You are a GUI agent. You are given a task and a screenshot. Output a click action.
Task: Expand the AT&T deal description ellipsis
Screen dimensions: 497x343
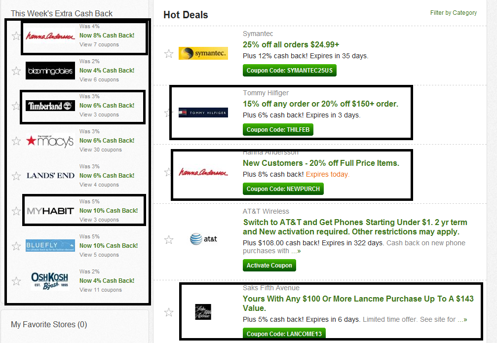[x=296, y=251]
